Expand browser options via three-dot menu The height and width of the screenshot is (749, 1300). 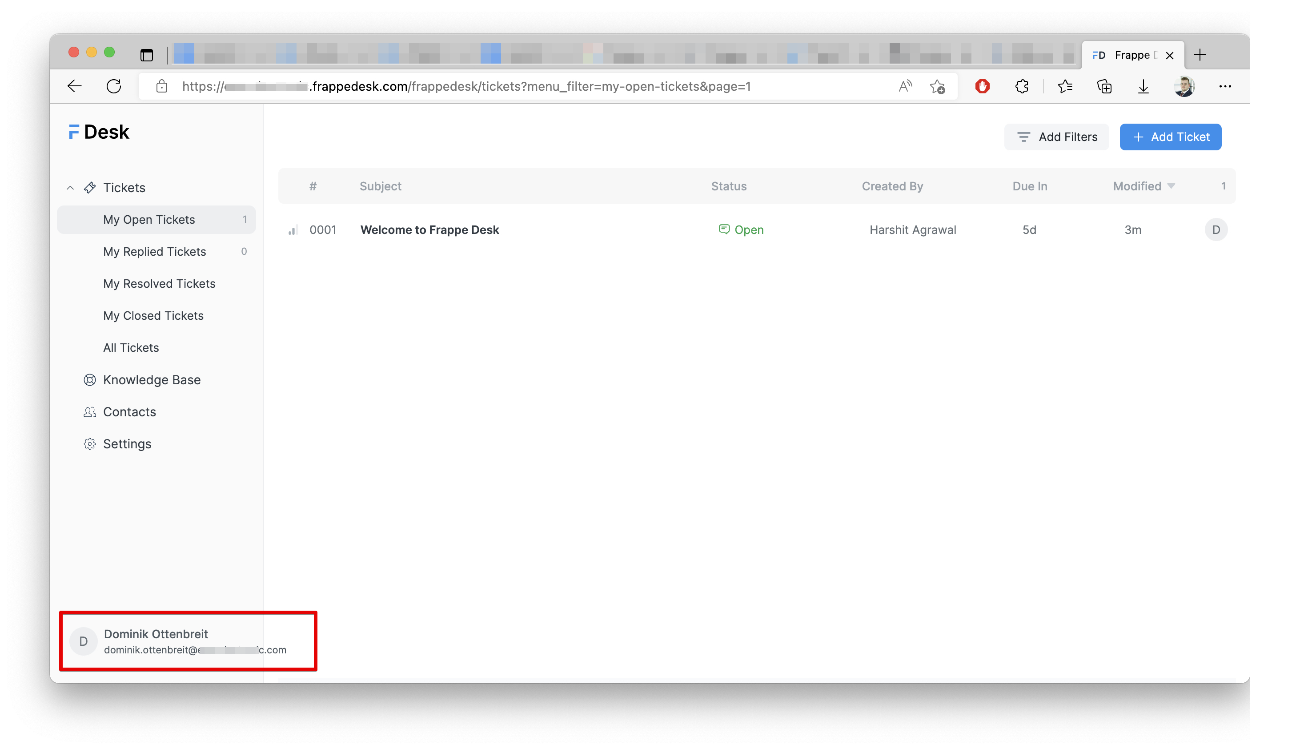[x=1225, y=86]
